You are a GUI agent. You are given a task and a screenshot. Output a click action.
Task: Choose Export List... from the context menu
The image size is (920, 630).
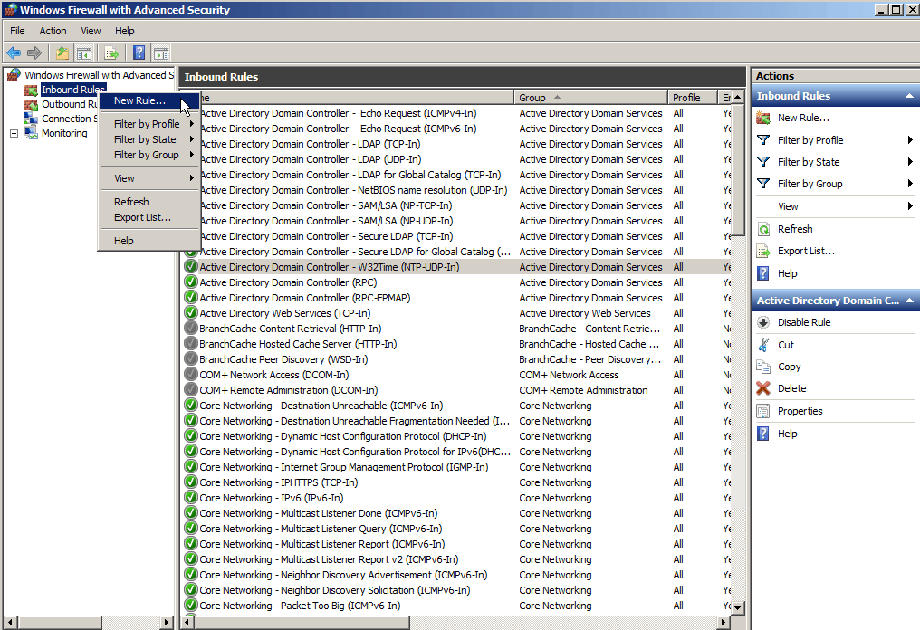(149, 217)
